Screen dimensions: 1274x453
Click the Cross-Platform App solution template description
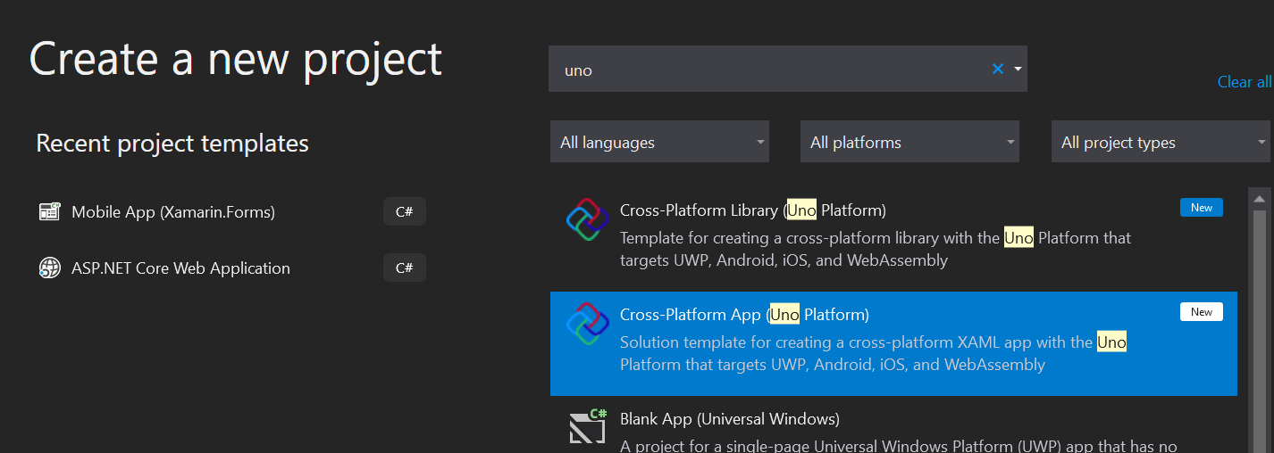pos(873,353)
